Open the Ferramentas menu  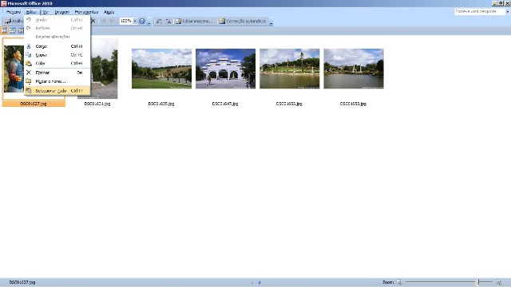coord(86,12)
